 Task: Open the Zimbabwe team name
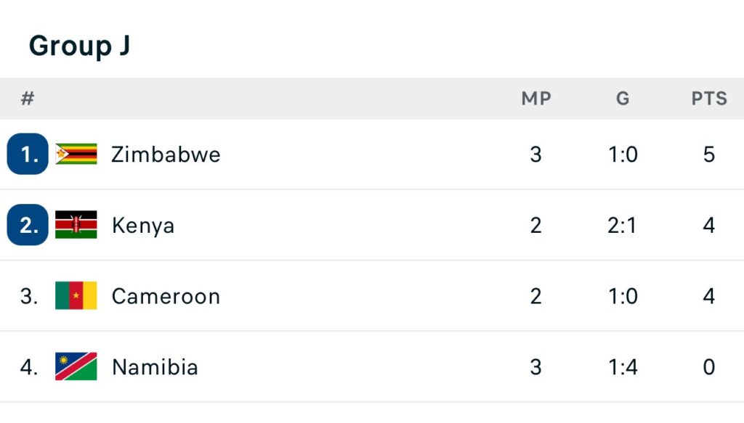click(x=166, y=155)
